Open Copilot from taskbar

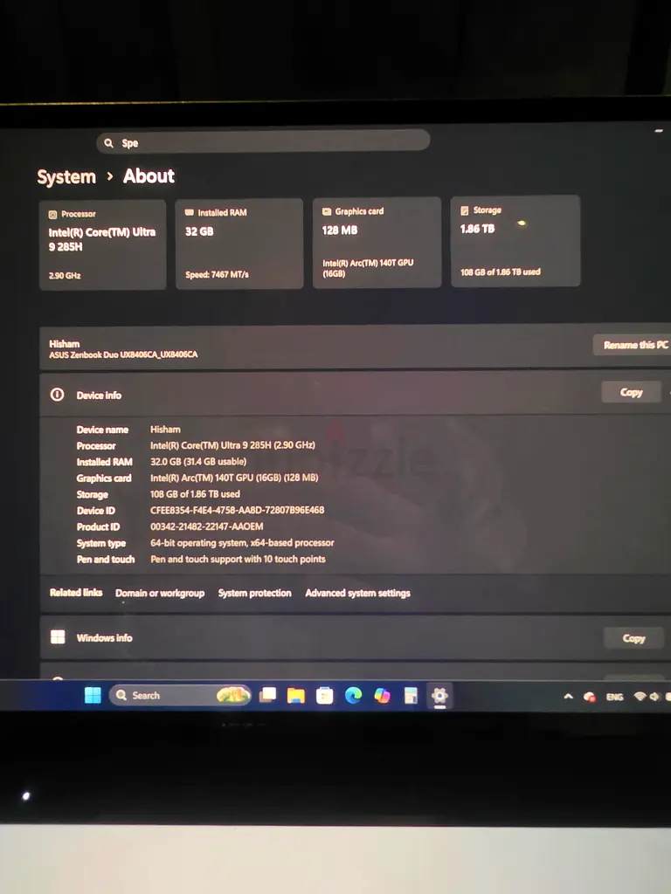(x=382, y=696)
